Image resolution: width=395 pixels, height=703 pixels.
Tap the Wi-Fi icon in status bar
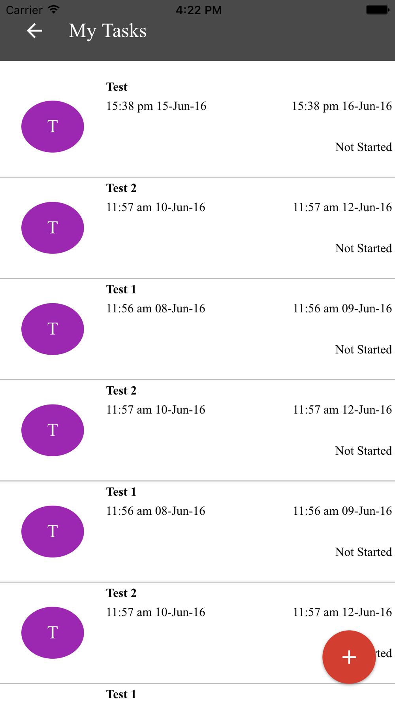[54, 9]
